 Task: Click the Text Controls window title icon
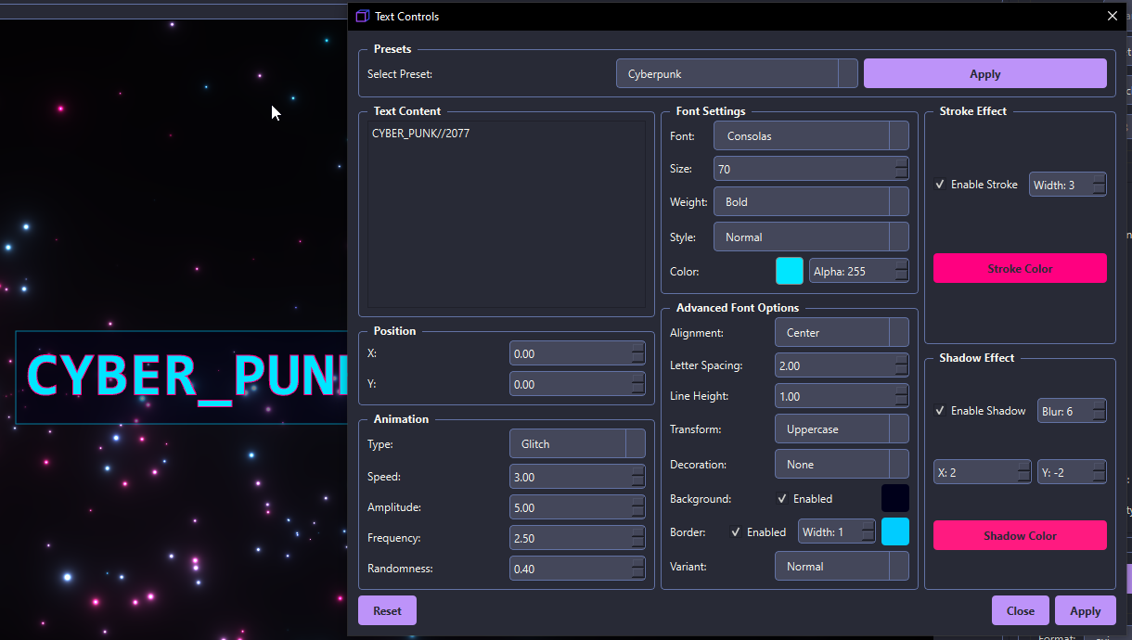tap(363, 16)
